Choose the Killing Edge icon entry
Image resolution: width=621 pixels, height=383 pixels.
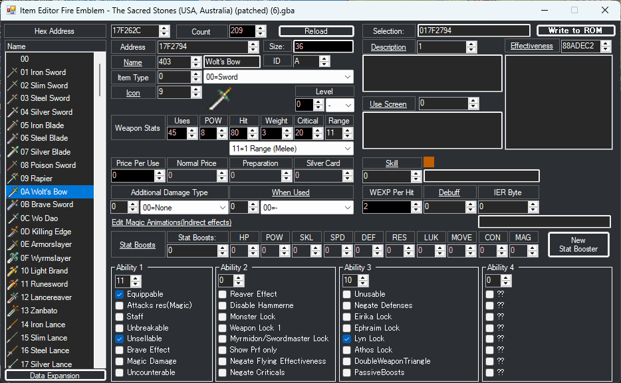(13, 231)
